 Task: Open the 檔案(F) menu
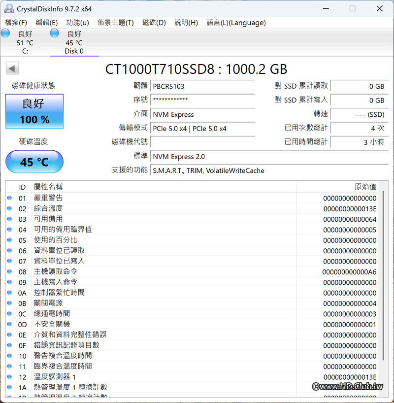tap(16, 23)
